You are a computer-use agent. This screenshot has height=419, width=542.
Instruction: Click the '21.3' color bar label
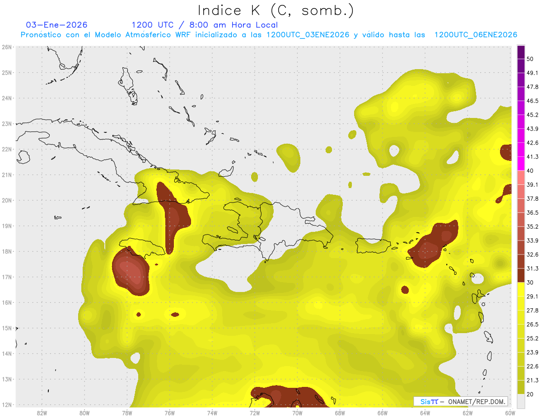coord(533,380)
